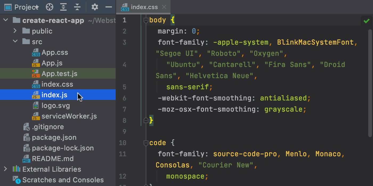Viewport: 373px width, 186px height.
Task: Hide the Project tool window
Action: coord(108,7)
